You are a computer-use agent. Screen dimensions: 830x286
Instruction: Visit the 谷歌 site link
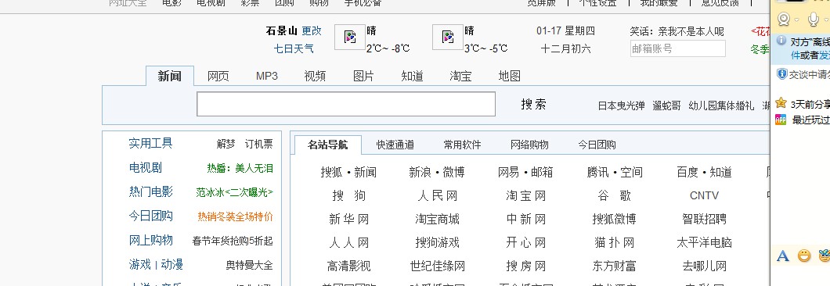(615, 196)
